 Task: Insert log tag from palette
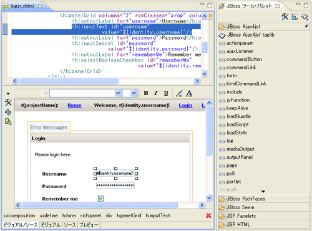coord(226,141)
